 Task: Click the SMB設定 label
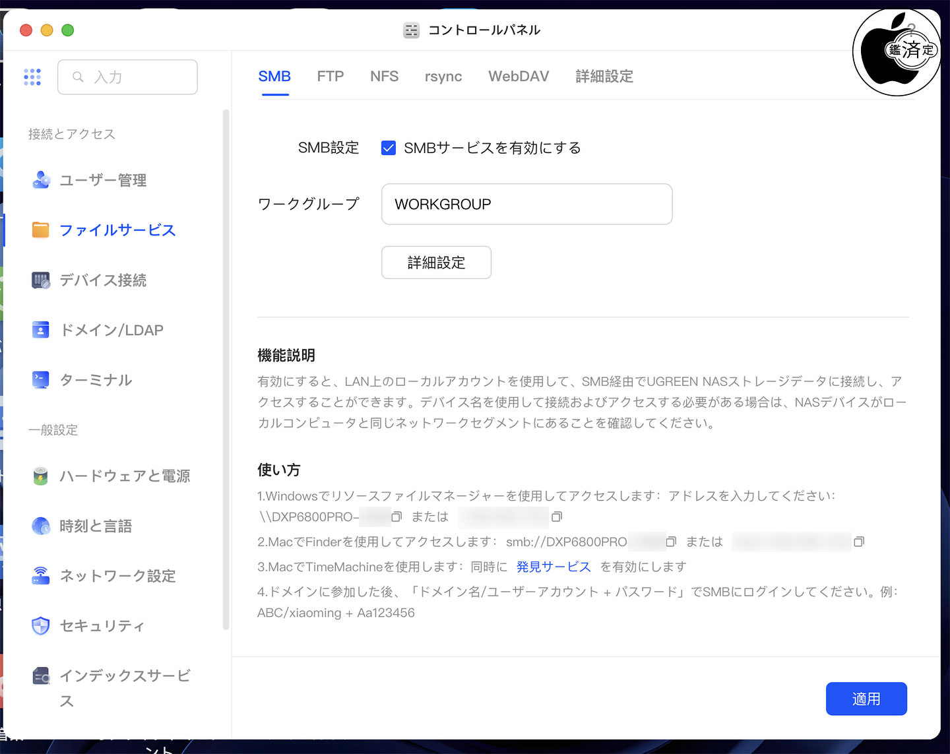[329, 148]
